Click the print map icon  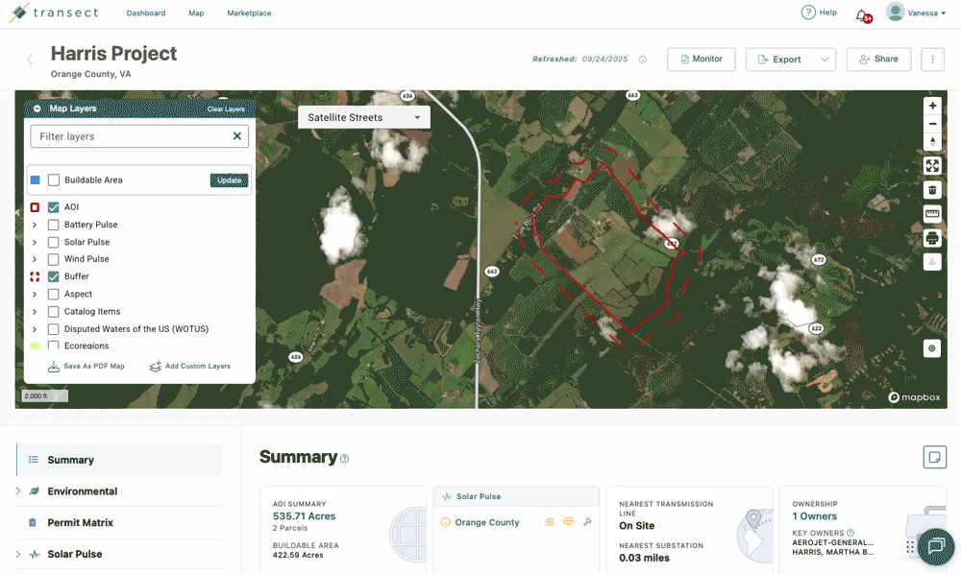932,237
